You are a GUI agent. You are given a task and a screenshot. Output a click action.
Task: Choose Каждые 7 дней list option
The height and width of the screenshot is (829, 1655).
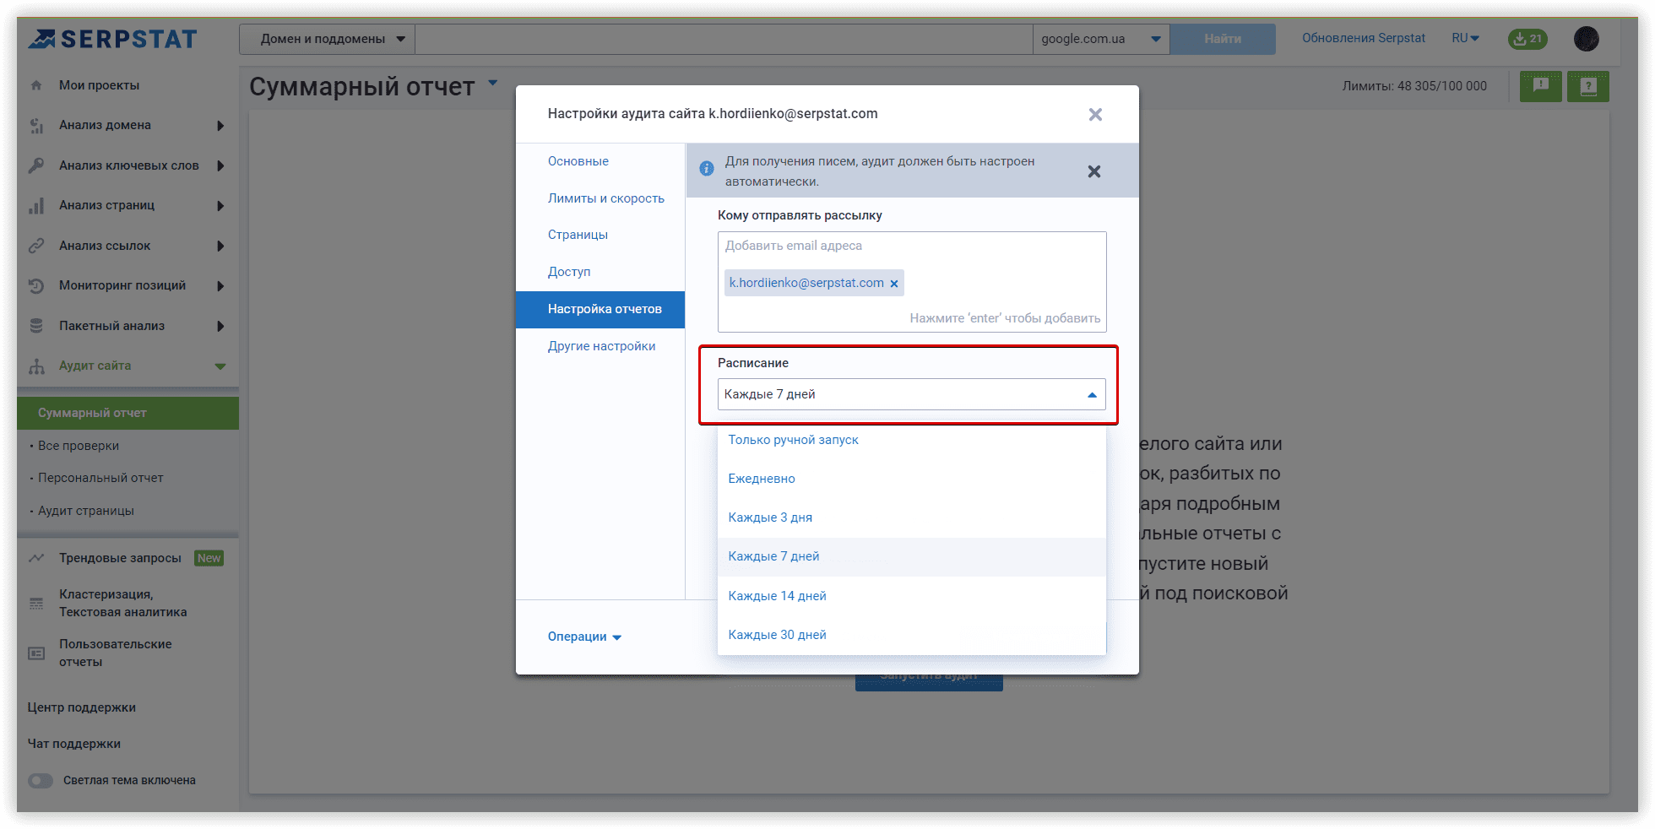click(912, 556)
